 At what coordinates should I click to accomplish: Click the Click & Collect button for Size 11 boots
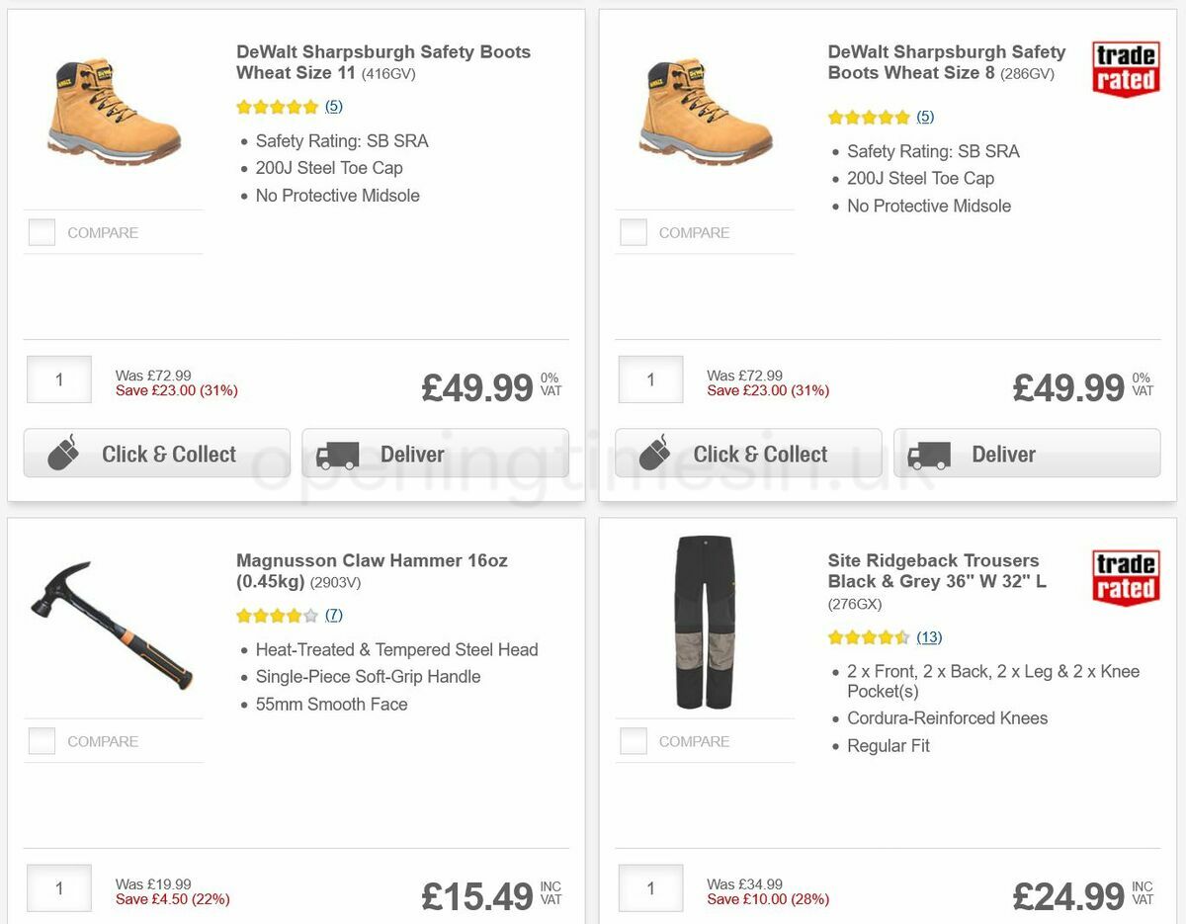[x=155, y=454]
